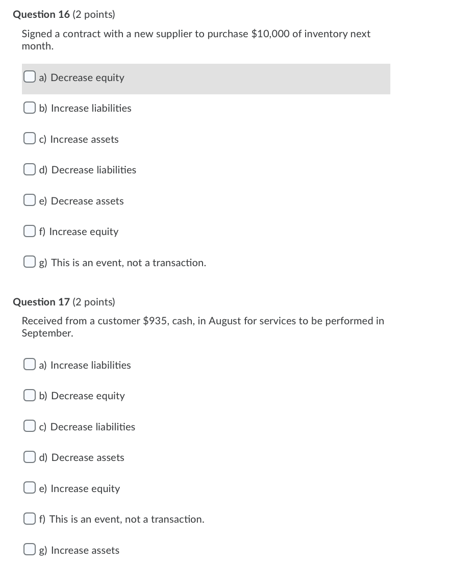Check 'Increase liabilities' in Question 16
The height and width of the screenshot is (566, 449).
pos(29,108)
